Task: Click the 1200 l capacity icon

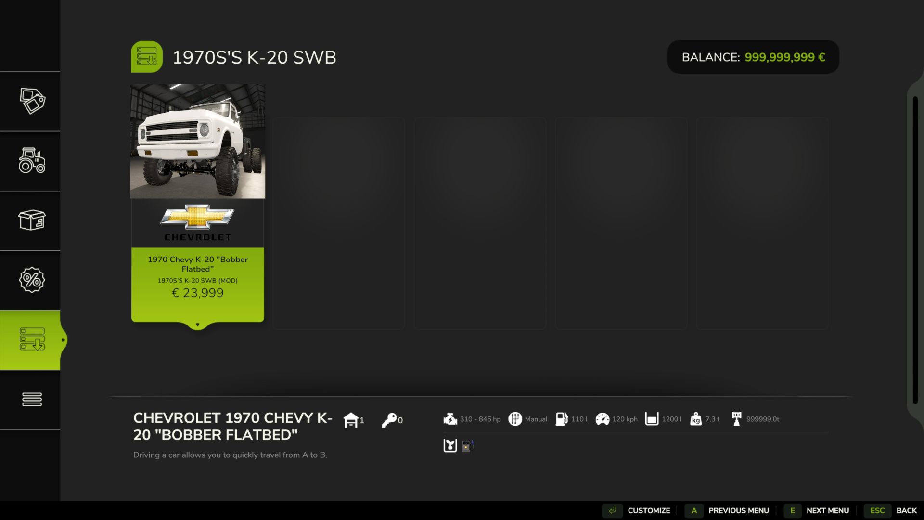Action: [652, 419]
